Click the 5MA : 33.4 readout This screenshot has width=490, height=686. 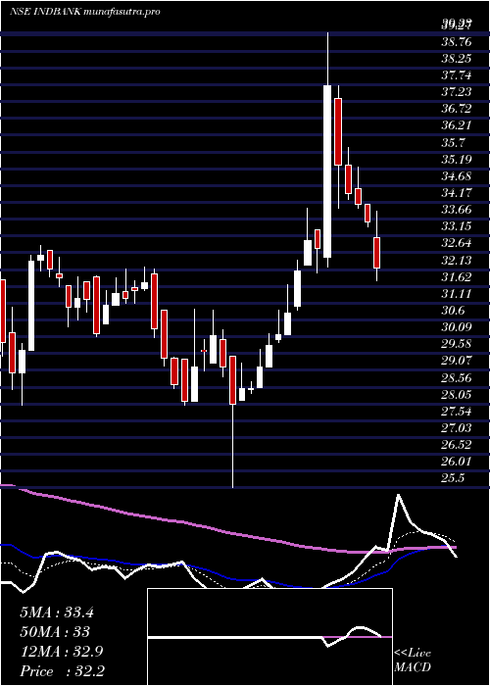click(x=57, y=612)
